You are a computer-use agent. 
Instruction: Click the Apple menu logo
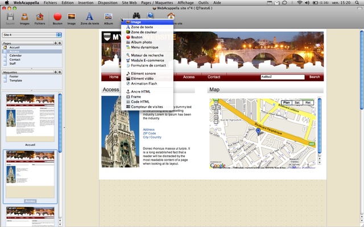click(7, 2)
